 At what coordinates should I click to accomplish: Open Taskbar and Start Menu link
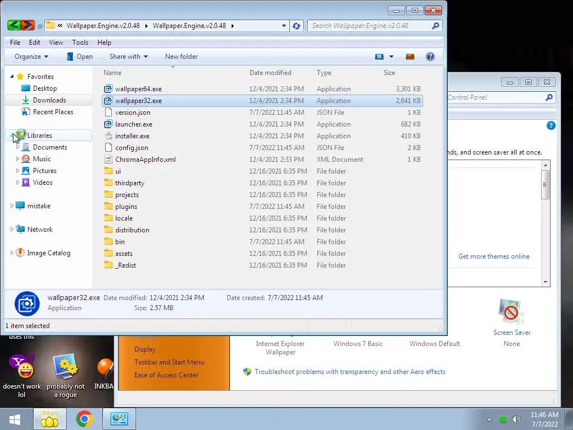pyautogui.click(x=169, y=362)
